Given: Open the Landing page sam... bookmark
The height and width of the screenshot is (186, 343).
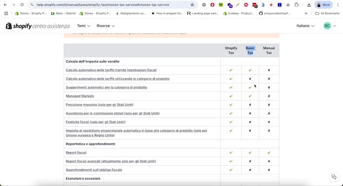Looking at the screenshot, I should (x=203, y=13).
